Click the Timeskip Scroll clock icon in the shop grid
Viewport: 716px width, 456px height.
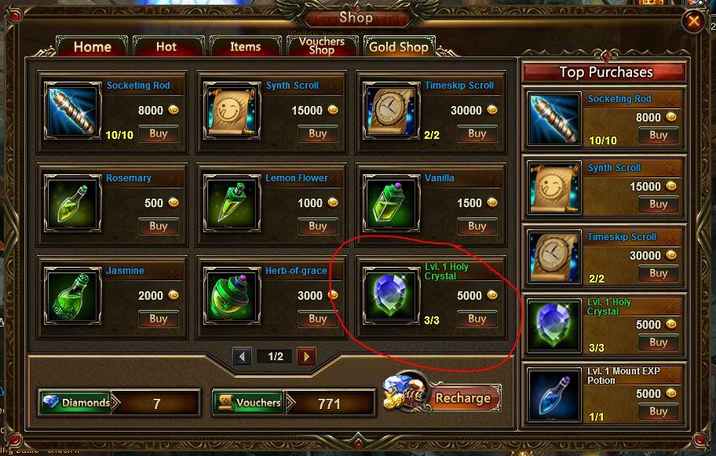point(391,111)
